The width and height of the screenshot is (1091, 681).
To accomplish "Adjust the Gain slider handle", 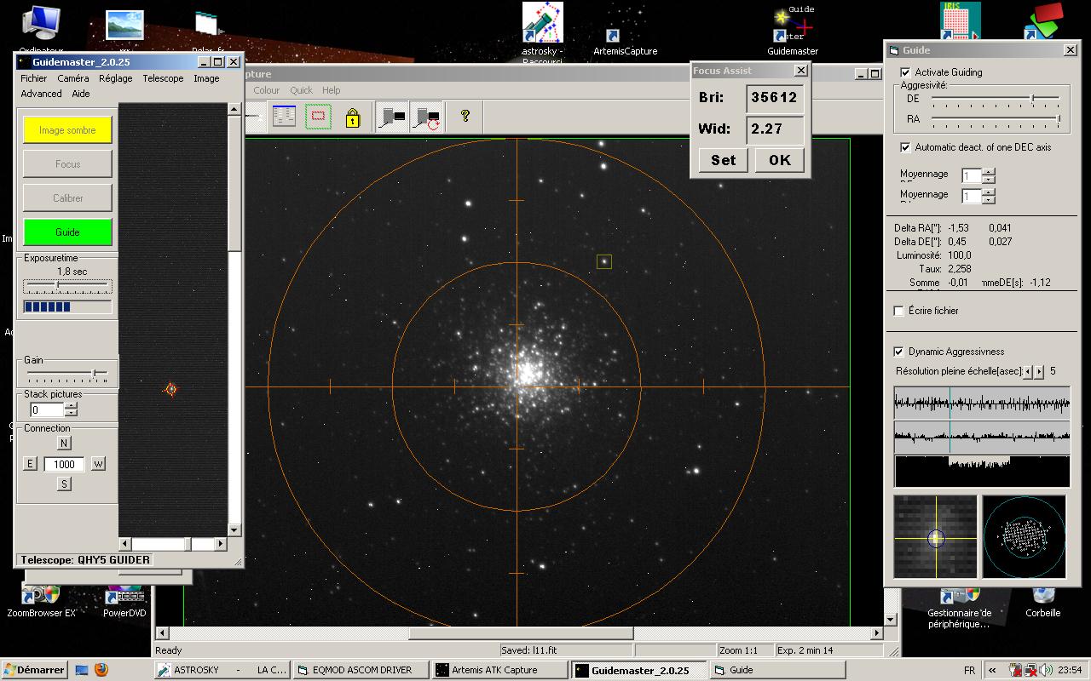I will (x=95, y=373).
